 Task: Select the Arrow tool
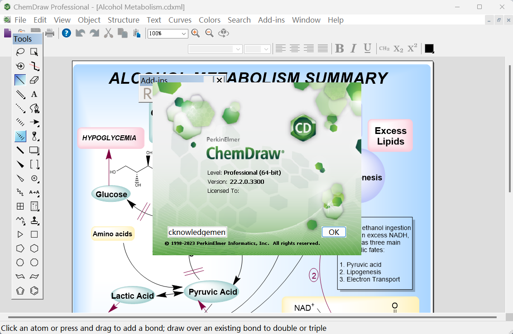34,122
